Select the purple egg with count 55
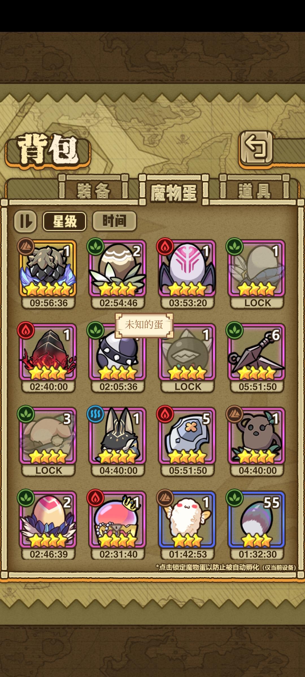 [x=257, y=519]
